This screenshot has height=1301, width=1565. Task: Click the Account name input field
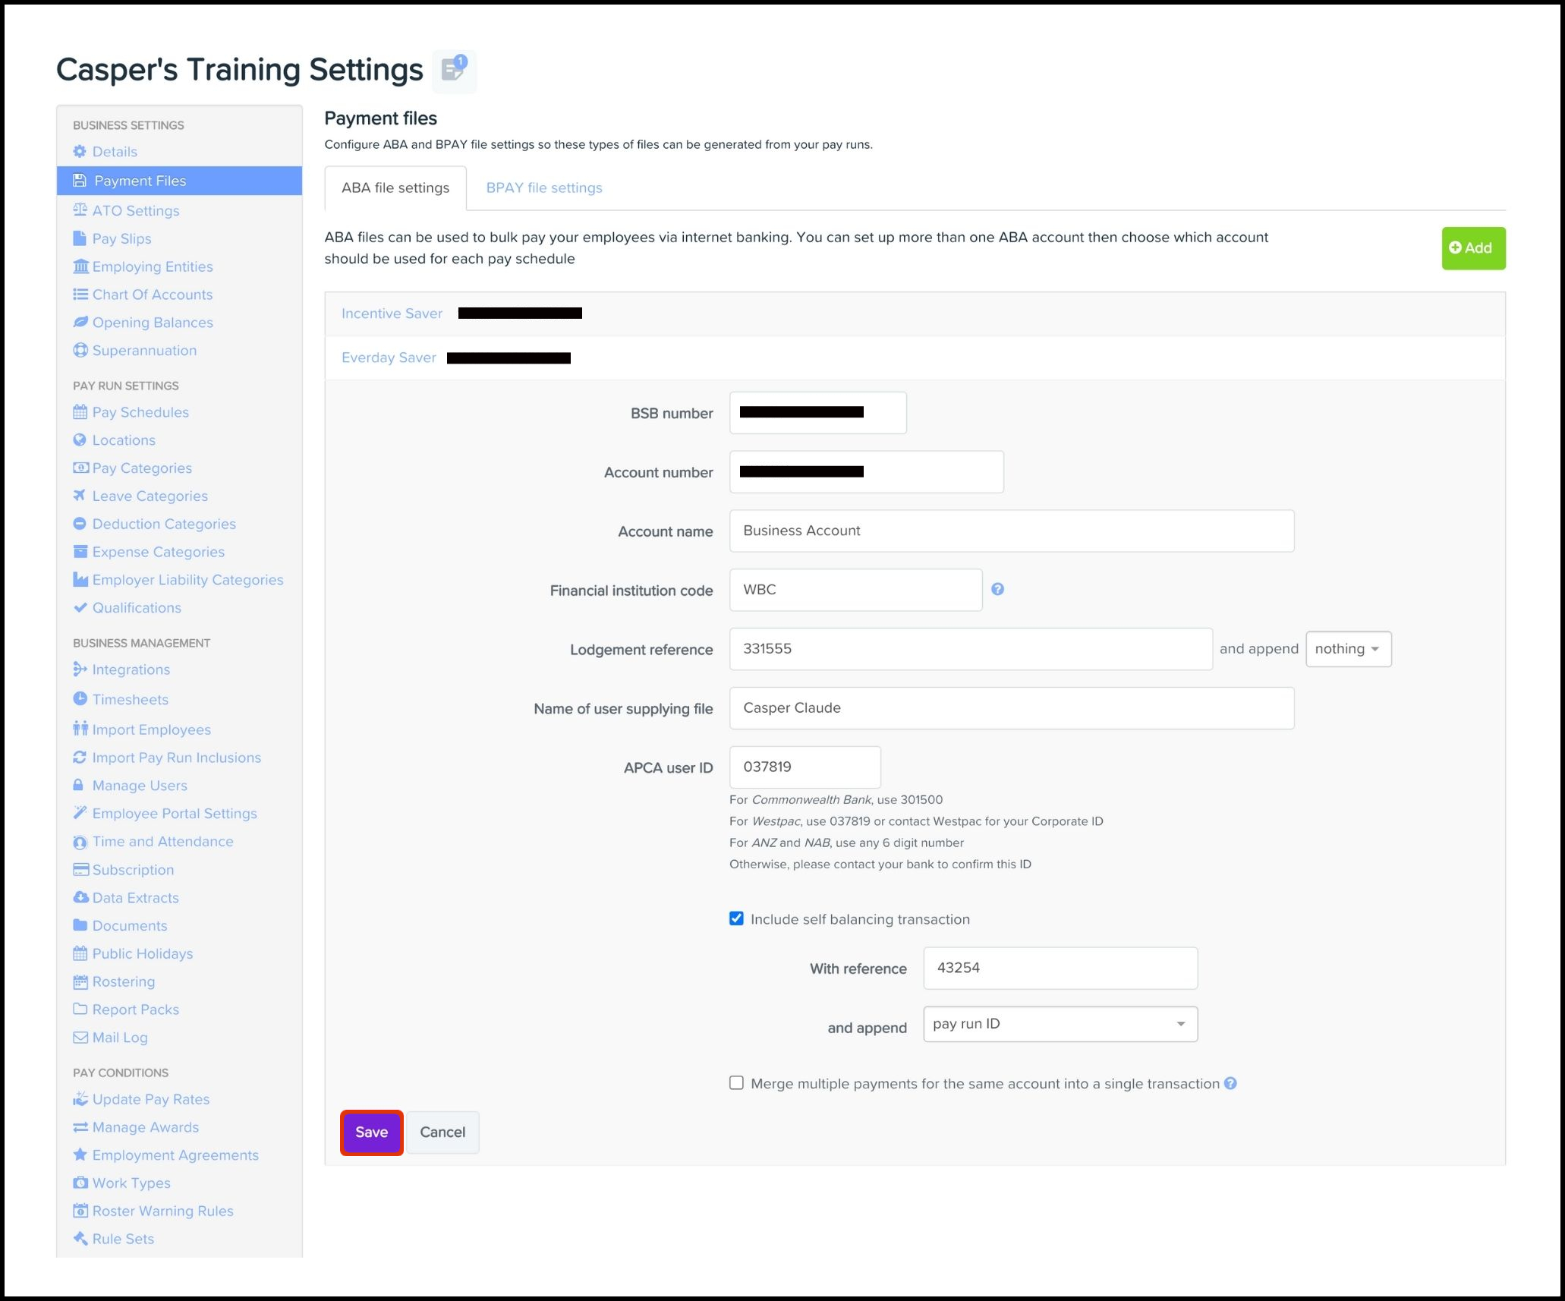coord(1011,531)
